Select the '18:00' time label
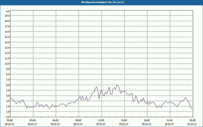The height and width of the screenshot is (127, 203). [147, 120]
